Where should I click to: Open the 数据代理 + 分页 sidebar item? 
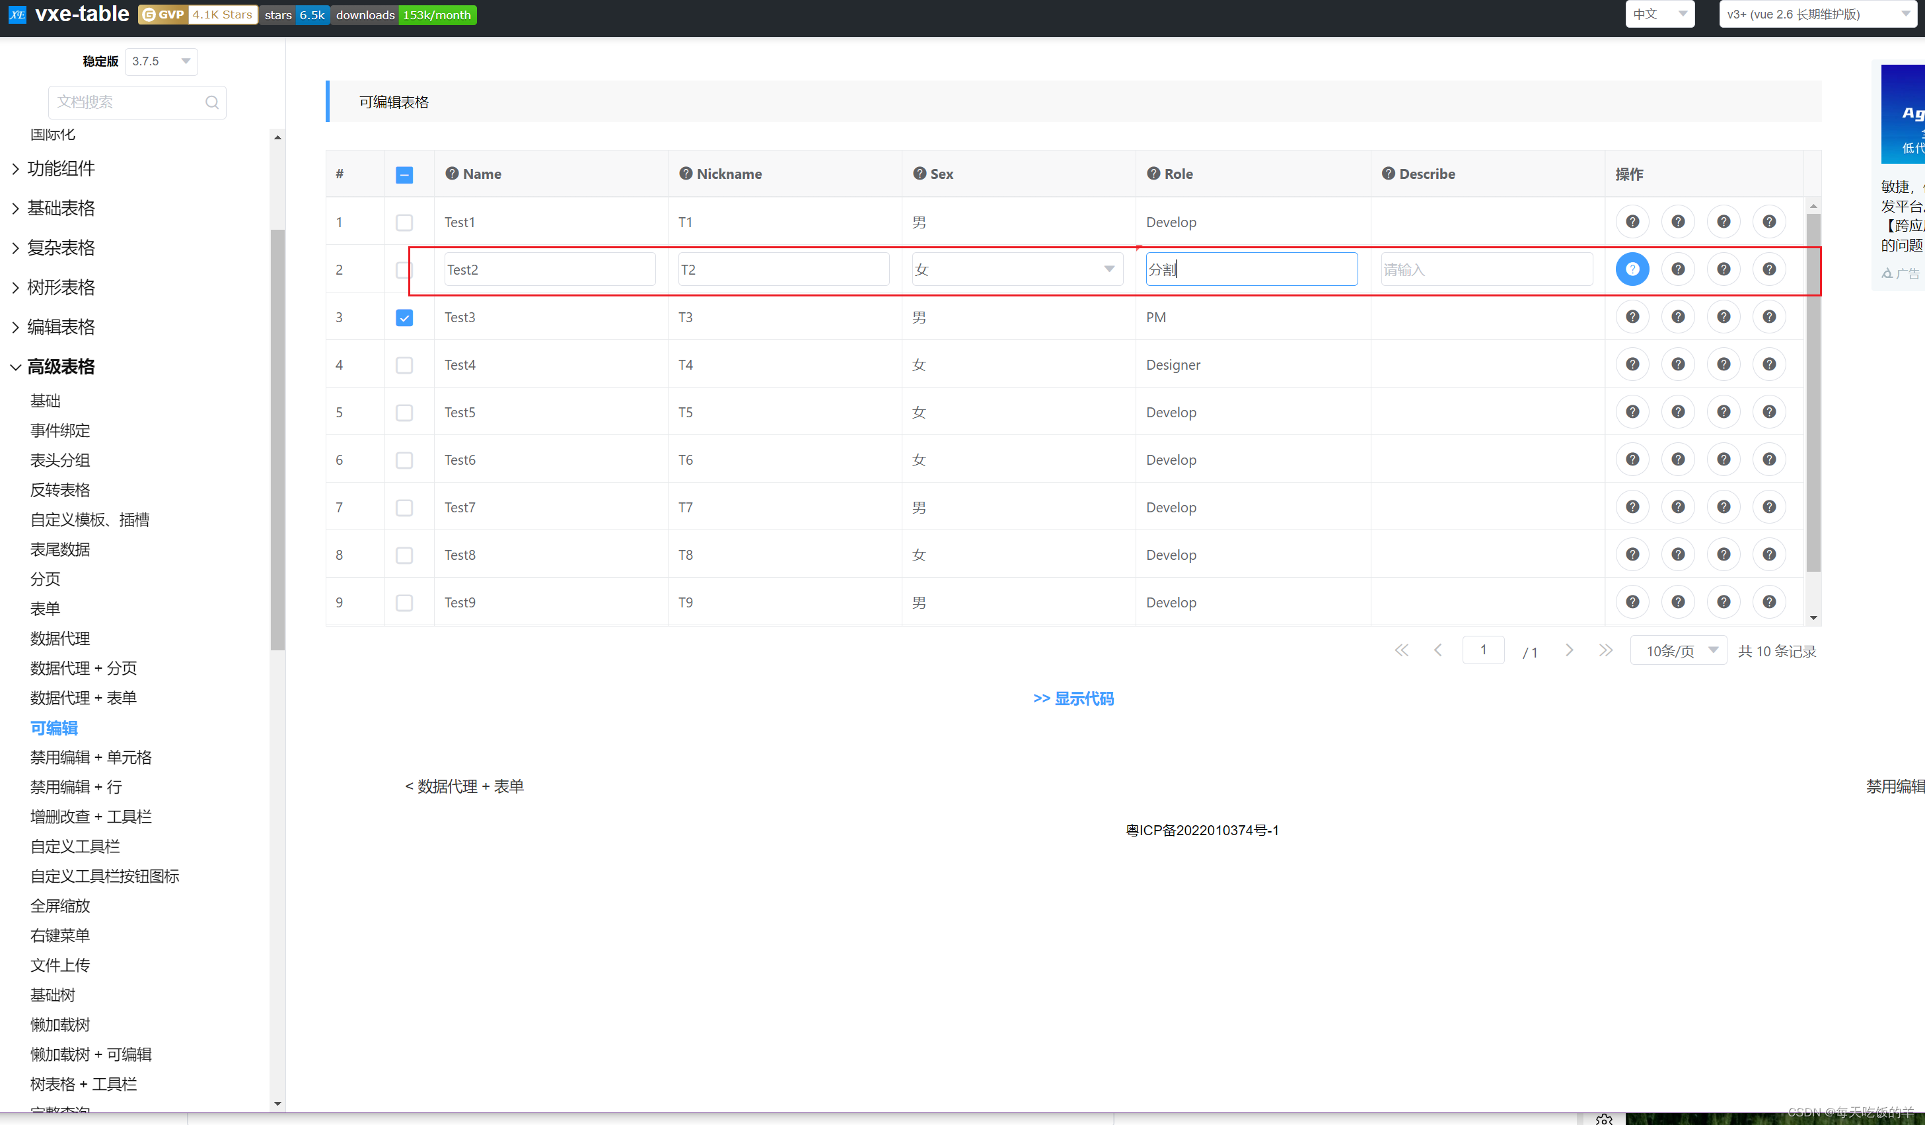click(83, 668)
